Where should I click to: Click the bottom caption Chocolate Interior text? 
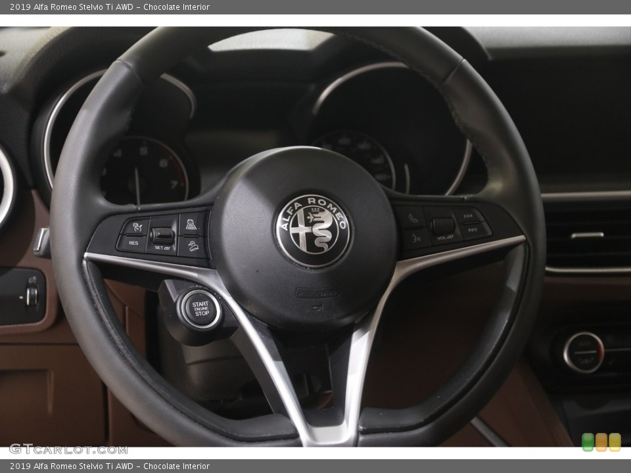point(176,466)
